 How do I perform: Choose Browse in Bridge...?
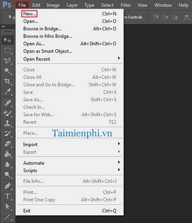(x=70, y=29)
